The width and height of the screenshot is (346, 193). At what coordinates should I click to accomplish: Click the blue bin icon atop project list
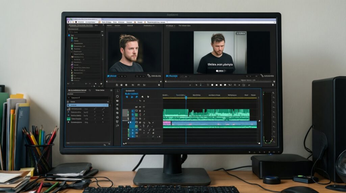(69, 35)
